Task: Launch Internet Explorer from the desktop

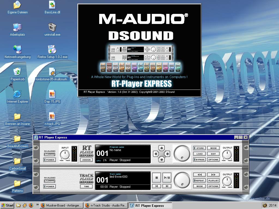Action: pyautogui.click(x=17, y=97)
